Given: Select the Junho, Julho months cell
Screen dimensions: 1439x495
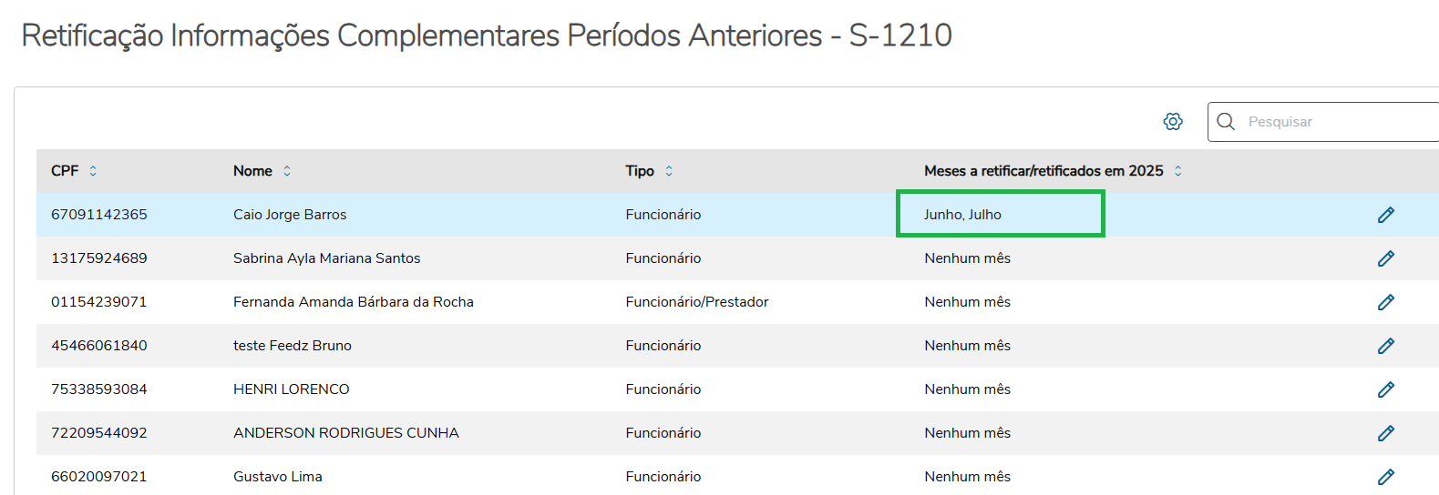Looking at the screenshot, I should [962, 215].
